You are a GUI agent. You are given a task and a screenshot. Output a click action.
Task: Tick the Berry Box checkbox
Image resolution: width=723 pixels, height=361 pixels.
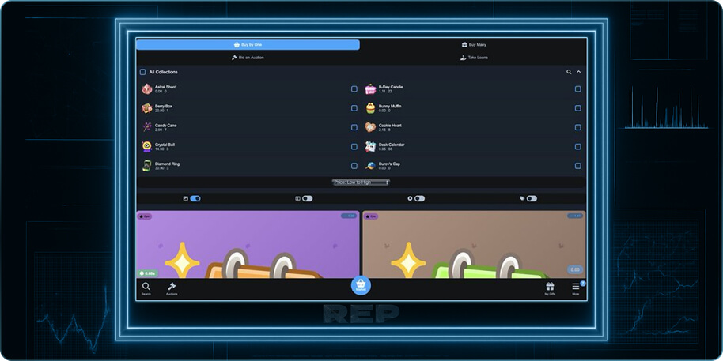tap(354, 108)
